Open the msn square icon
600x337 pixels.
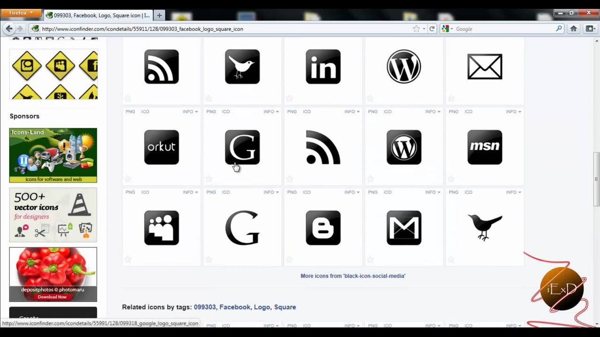[485, 147]
